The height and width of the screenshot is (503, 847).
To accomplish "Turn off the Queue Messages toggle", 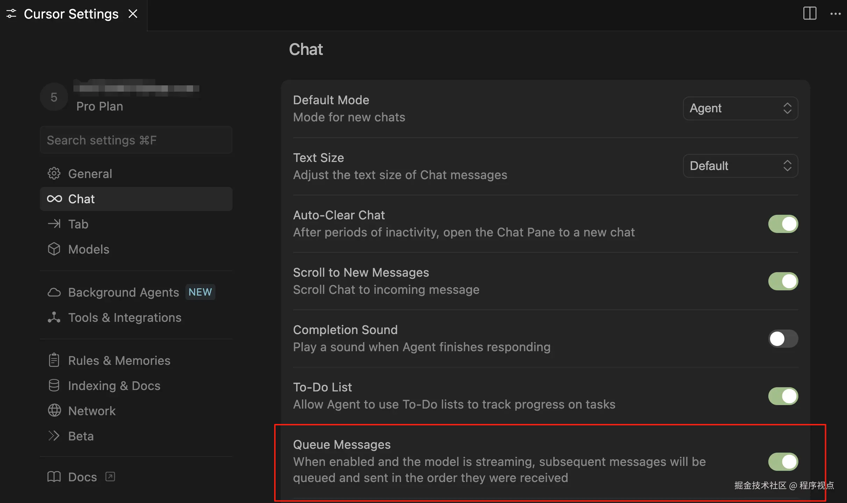I will [783, 462].
